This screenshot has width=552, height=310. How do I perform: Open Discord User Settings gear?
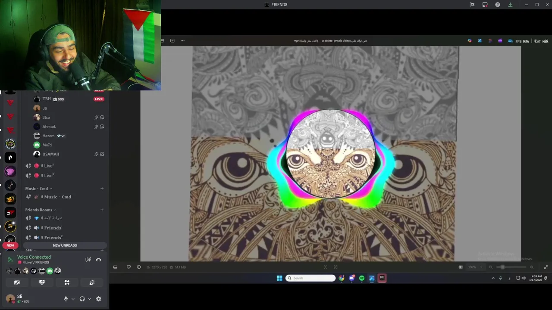(98, 299)
